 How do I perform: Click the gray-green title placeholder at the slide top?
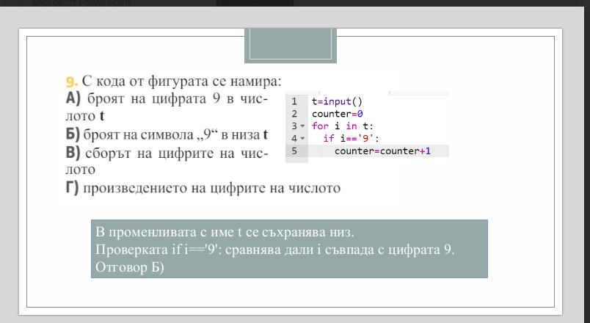291,46
